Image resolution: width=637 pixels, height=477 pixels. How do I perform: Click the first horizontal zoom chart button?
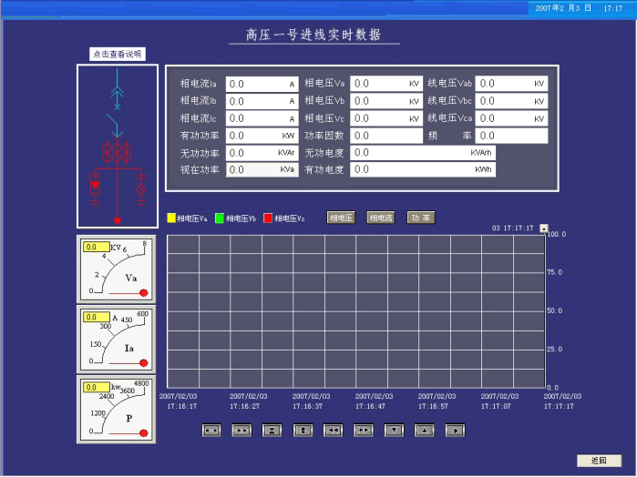coord(211,430)
